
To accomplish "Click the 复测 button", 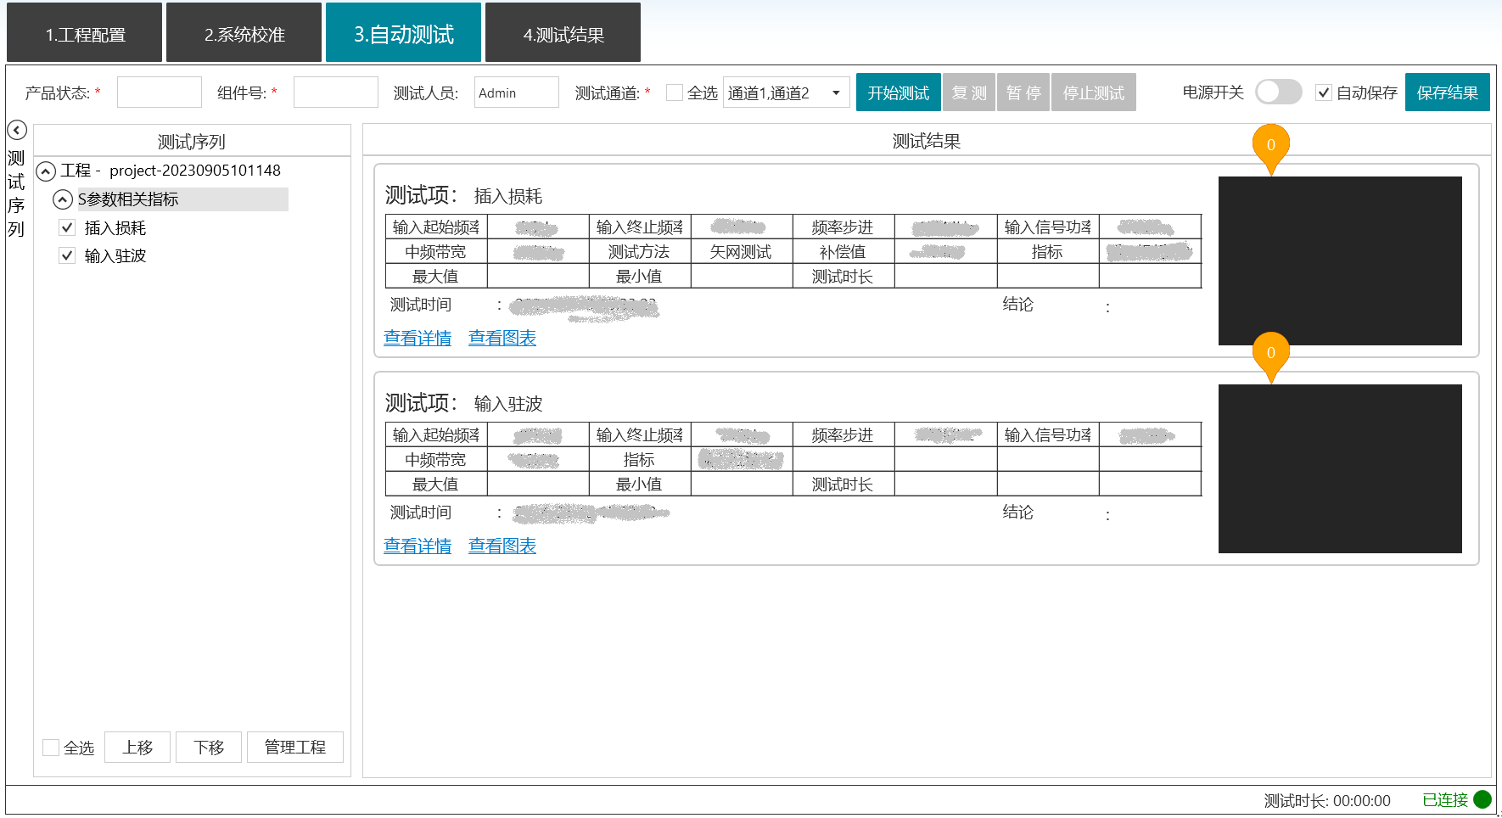I will pyautogui.click(x=969, y=92).
